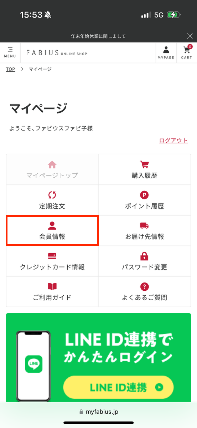The width and height of the screenshot is (197, 428).
Task: Open パスワード変更 lock icon
Action: pyautogui.click(x=144, y=256)
